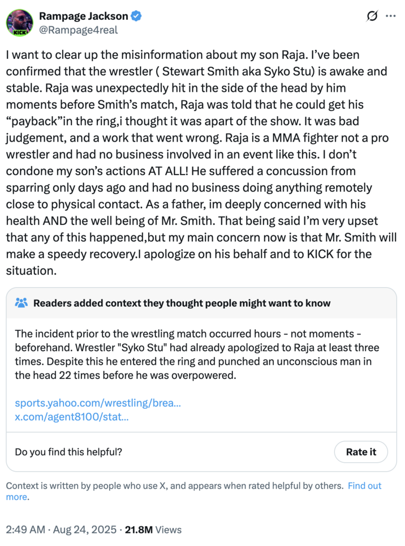Click the blue verified checkmark badge
The height and width of the screenshot is (546, 405).
[x=135, y=16]
